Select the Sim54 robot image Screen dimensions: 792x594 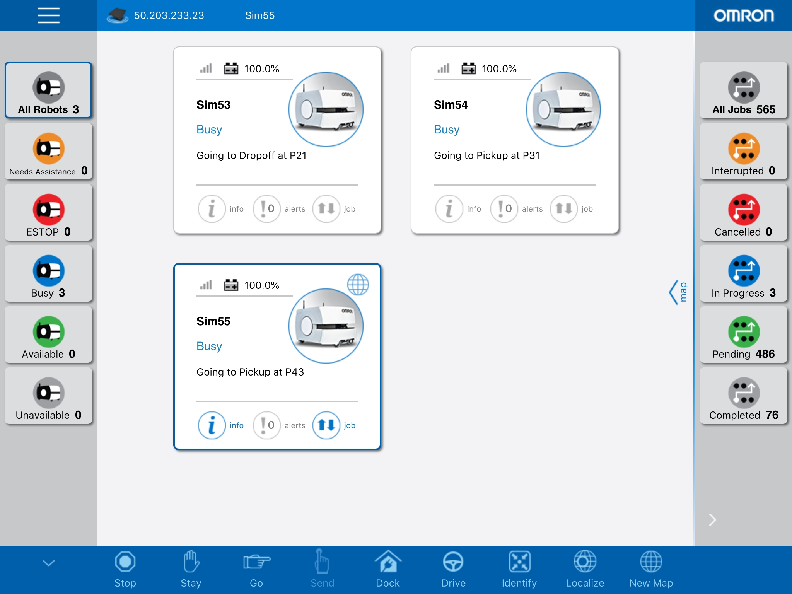563,109
